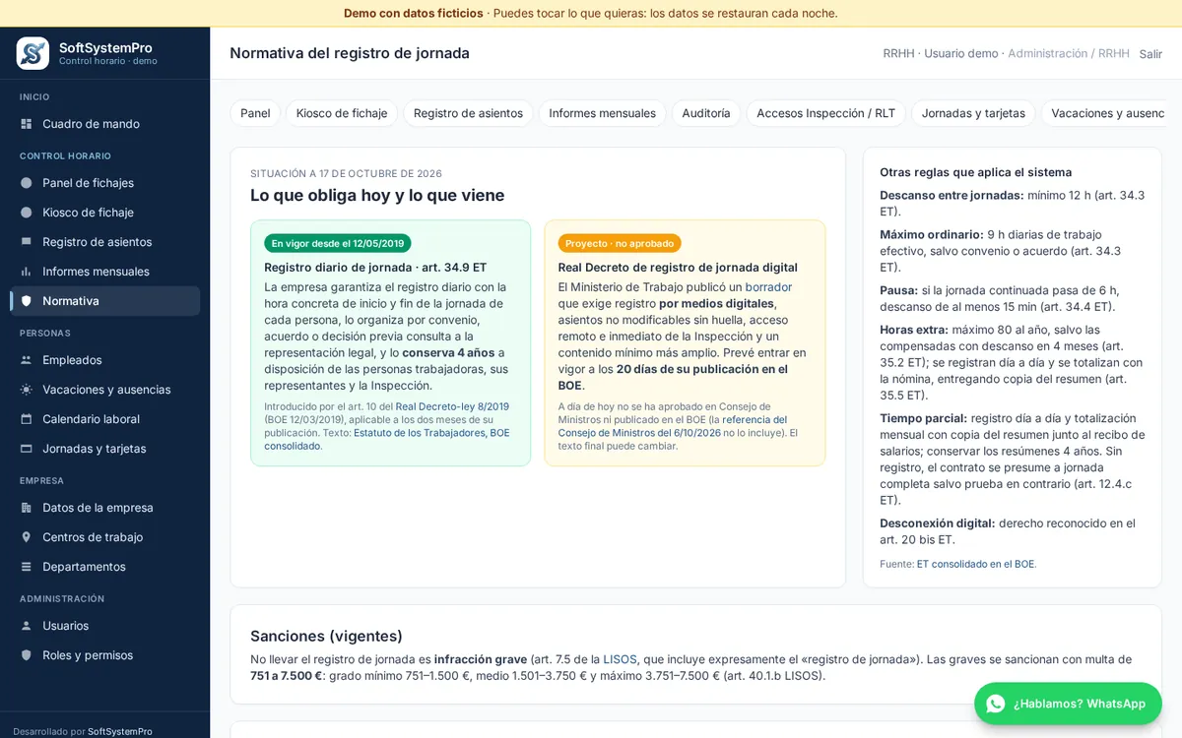This screenshot has height=738, width=1182.
Task: Go to the Auditoría tab
Action: tap(706, 113)
